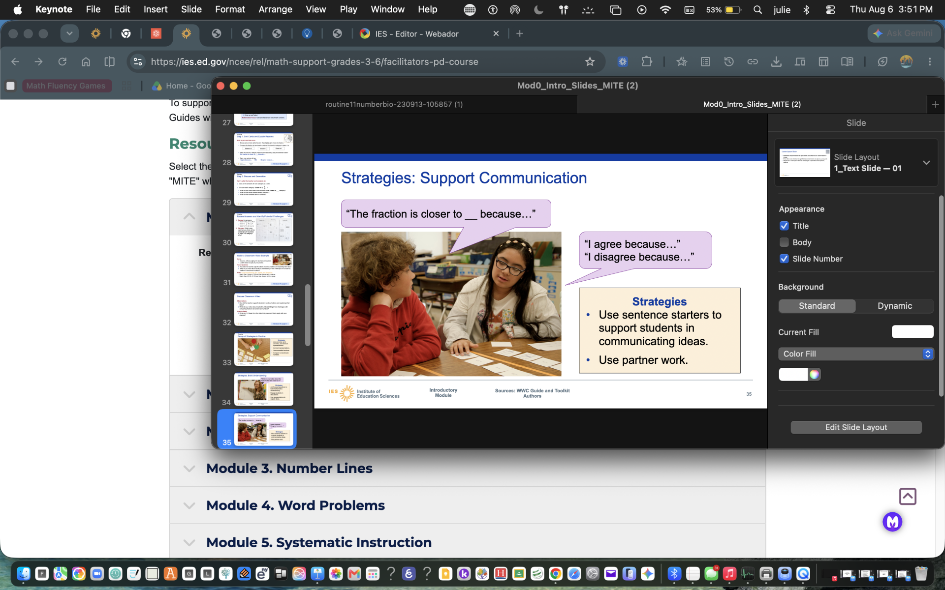Switch background to Dynamic
This screenshot has width=945, height=590.
895,306
